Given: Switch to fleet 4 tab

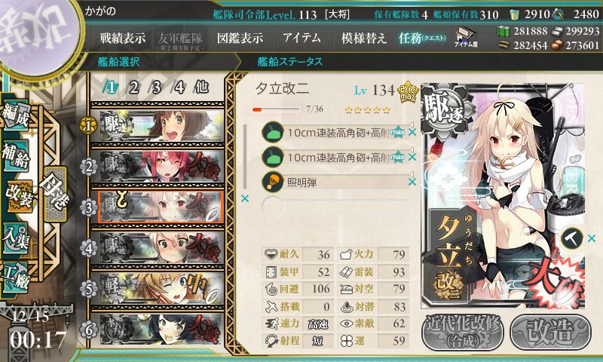Looking at the screenshot, I should tap(179, 88).
